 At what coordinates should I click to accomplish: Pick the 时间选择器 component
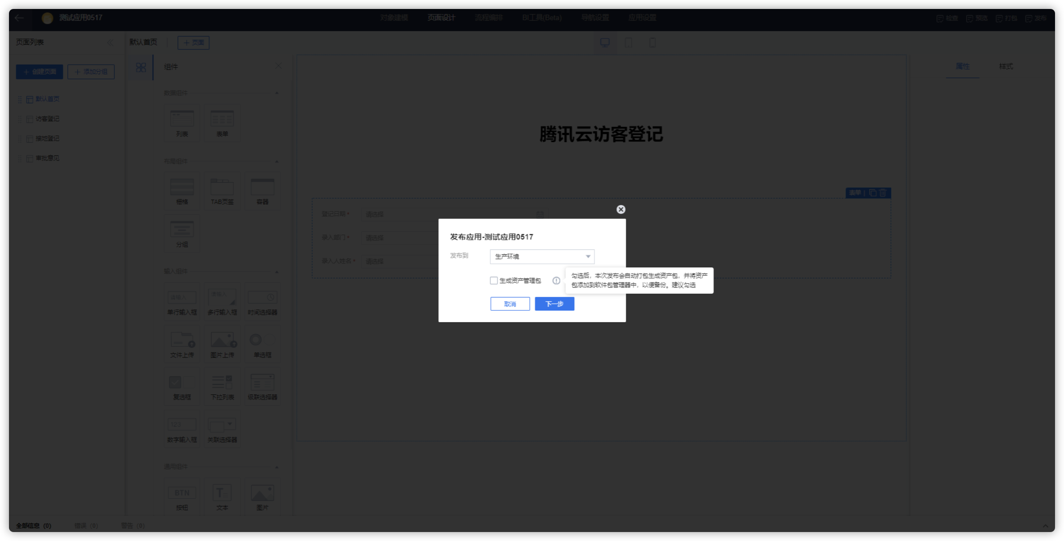coord(263,301)
